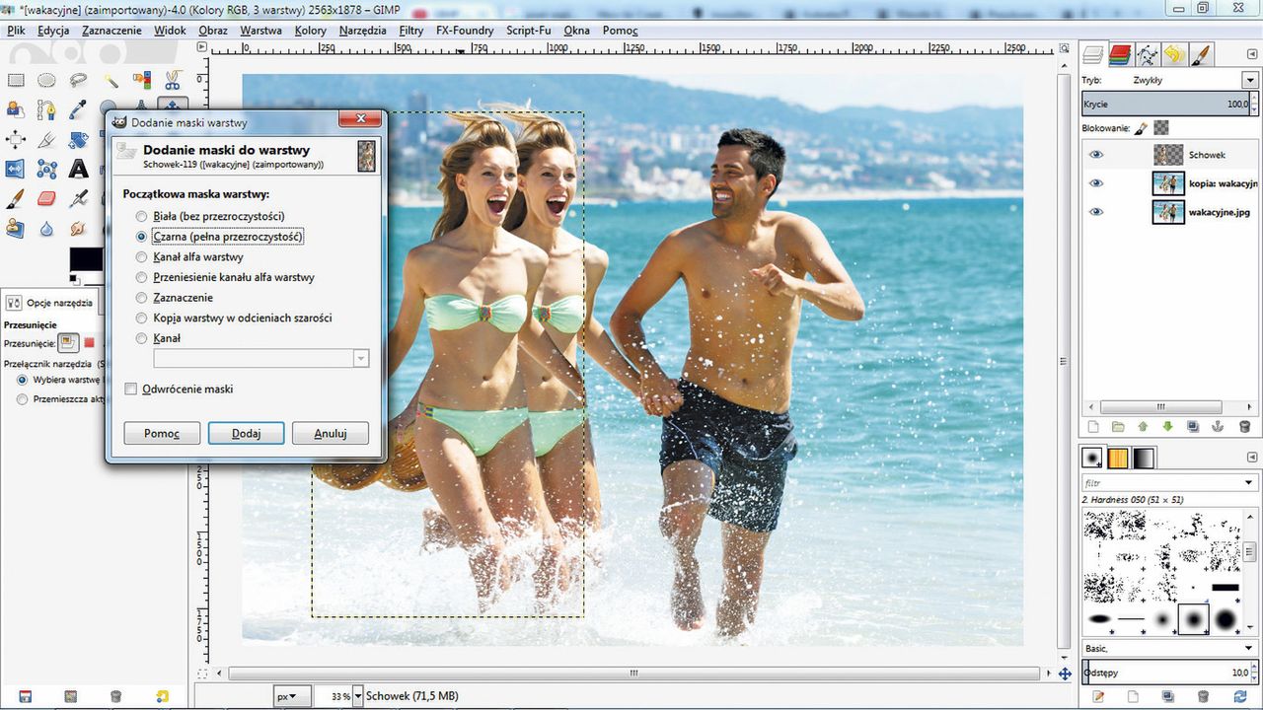Increase Krycie opacity with stepper arrow

coord(1253,99)
